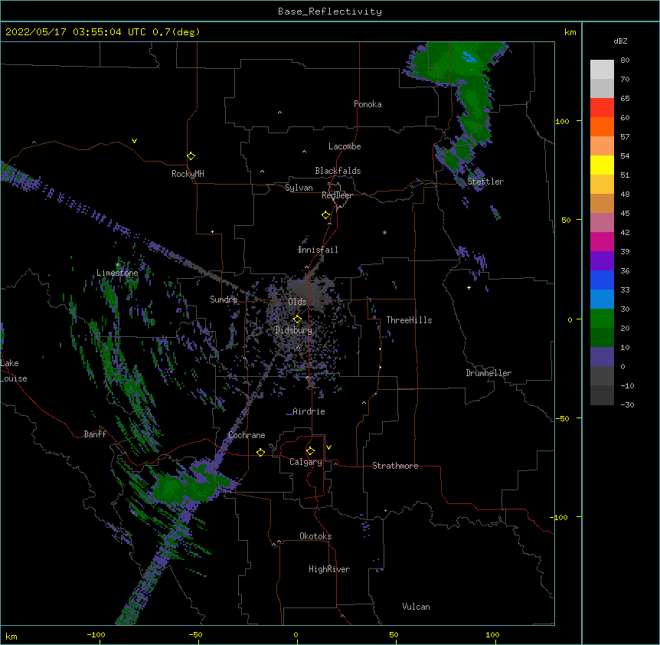The height and width of the screenshot is (645, 660).
Task: Select the HighRiver label
Action: point(329,569)
